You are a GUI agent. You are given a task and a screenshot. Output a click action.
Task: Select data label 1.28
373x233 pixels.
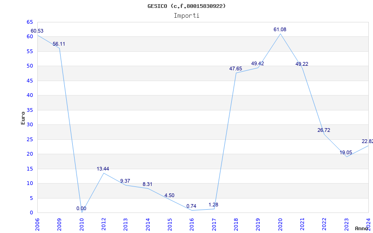pos(214,205)
